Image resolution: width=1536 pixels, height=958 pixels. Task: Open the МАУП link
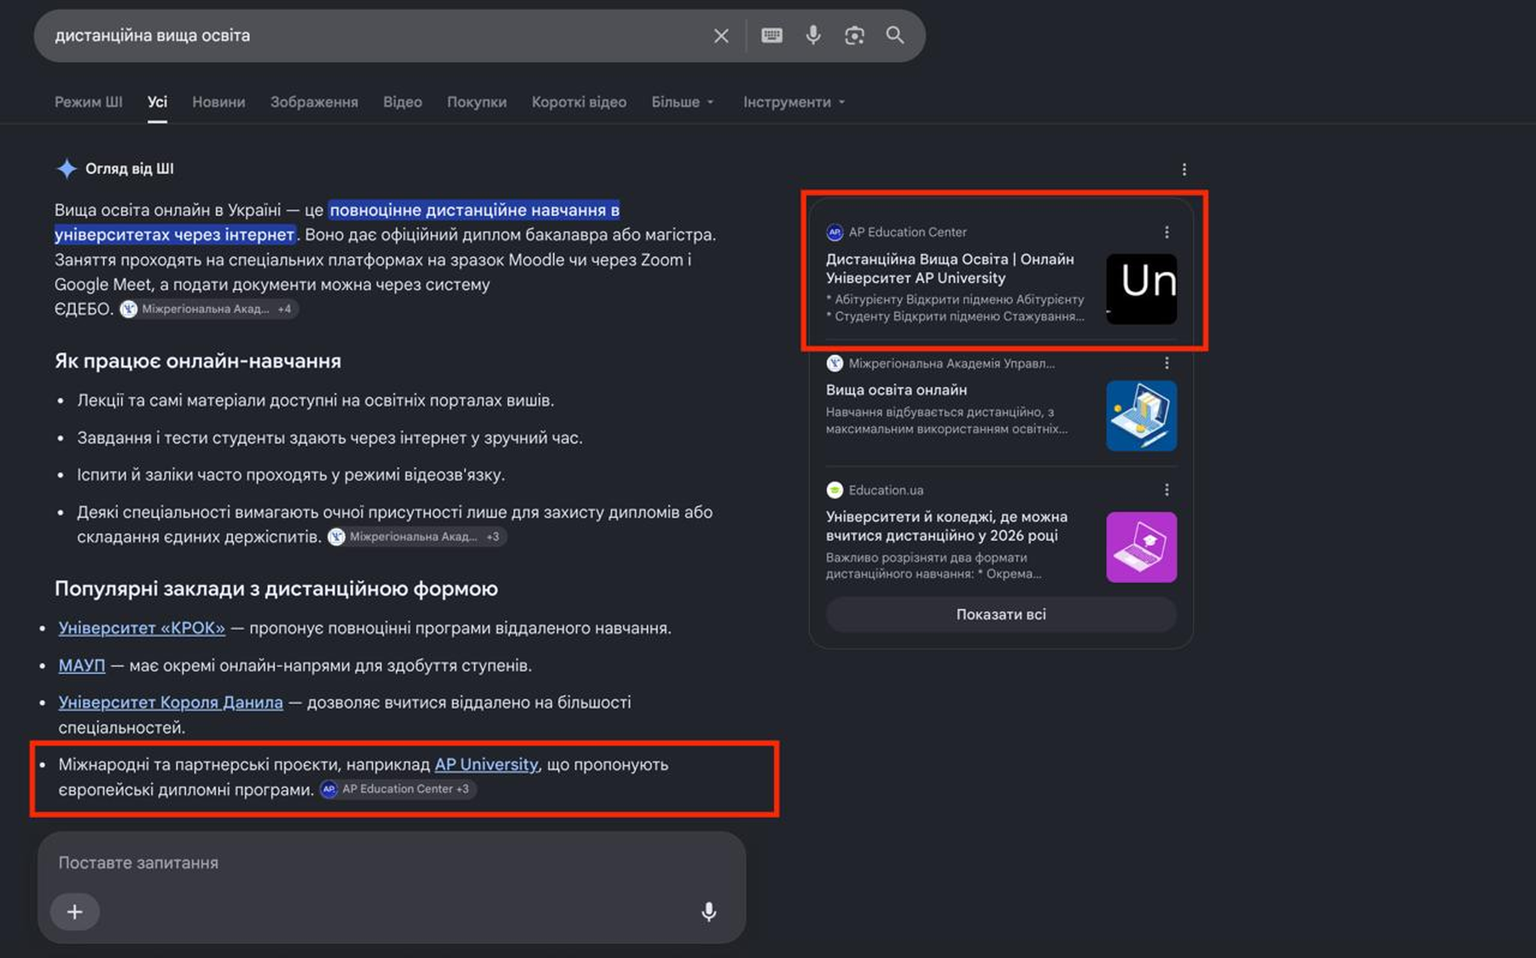(82, 665)
